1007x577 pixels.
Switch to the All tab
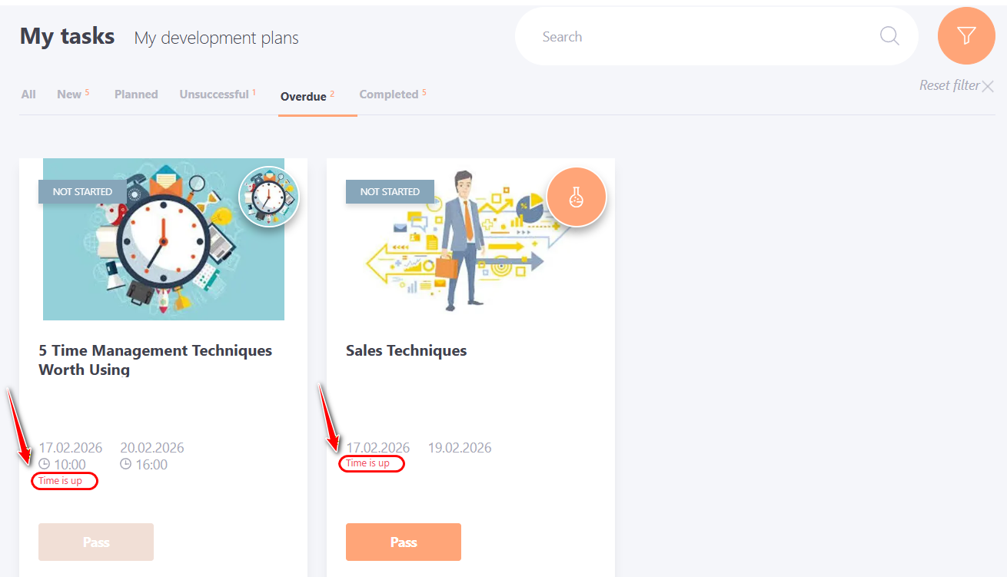coord(28,95)
